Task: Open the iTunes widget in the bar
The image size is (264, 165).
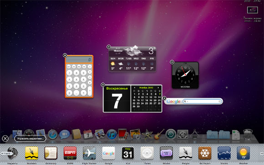Action: pyautogui.click(x=147, y=153)
